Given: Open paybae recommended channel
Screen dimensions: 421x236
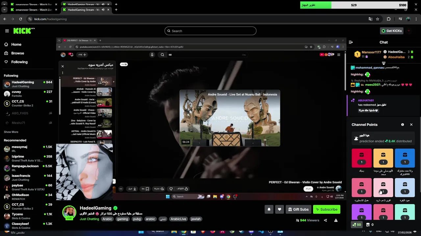Looking at the screenshot, I should (28, 187).
